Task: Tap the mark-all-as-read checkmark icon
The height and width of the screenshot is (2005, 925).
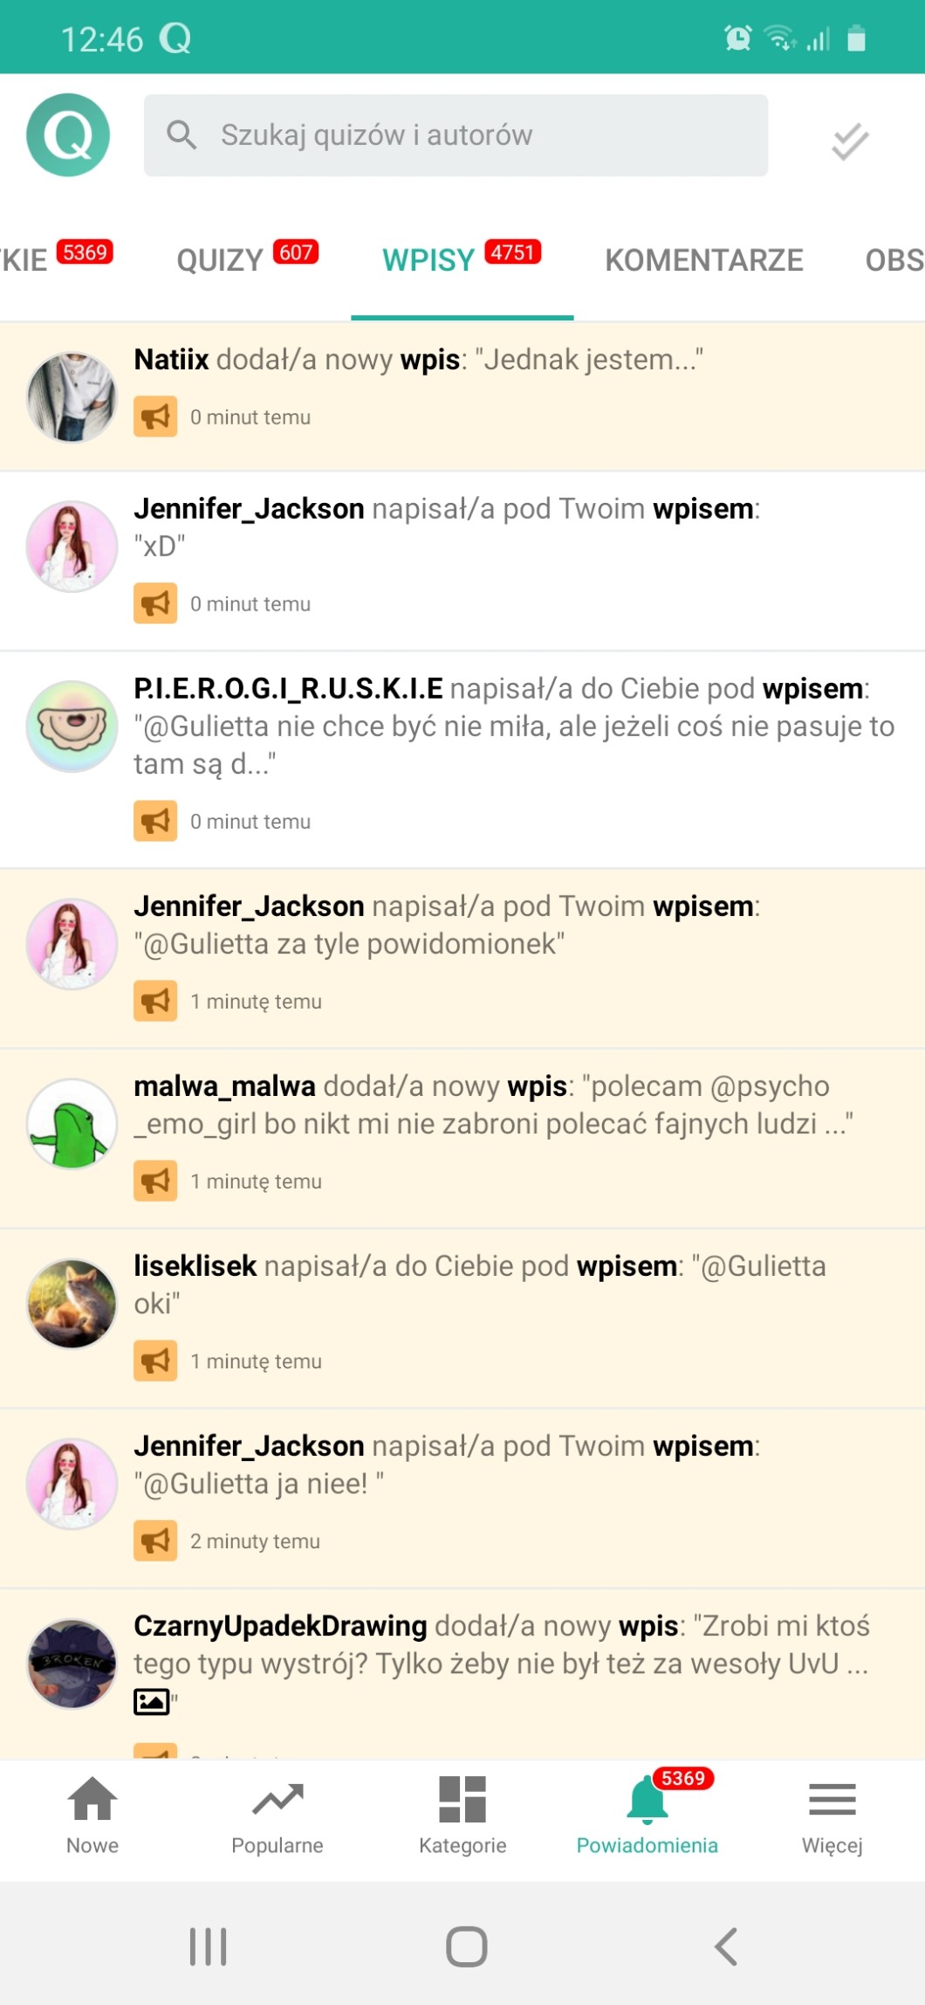Action: [850, 141]
